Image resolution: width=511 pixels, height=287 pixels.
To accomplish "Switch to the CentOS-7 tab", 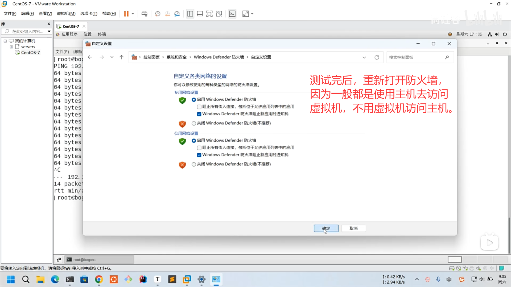I will 71,26.
